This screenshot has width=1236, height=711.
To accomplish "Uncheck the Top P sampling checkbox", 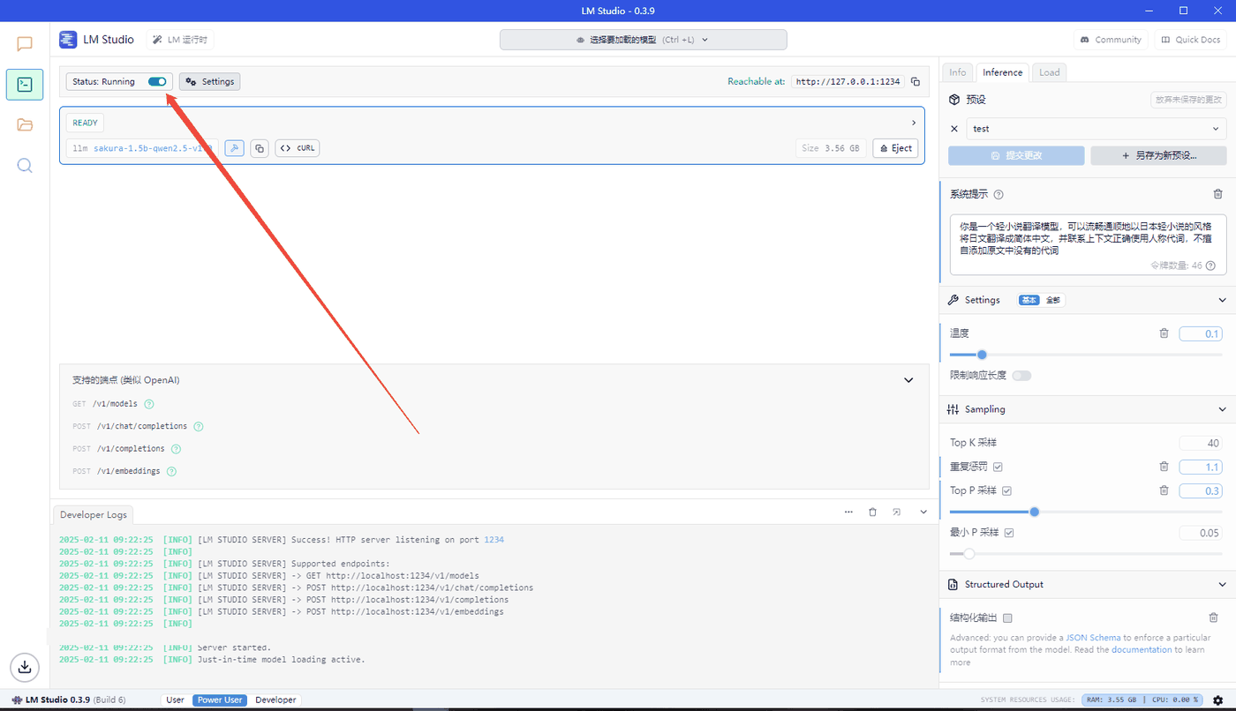I will click(x=1006, y=490).
